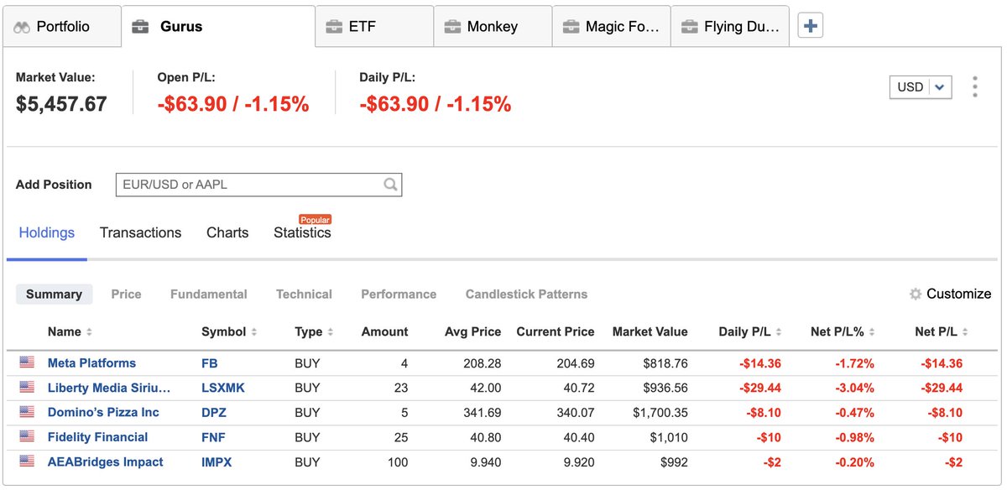Viewport: 1007px width, 490px height.
Task: Open the USD currency dropdown
Action: coord(921,87)
